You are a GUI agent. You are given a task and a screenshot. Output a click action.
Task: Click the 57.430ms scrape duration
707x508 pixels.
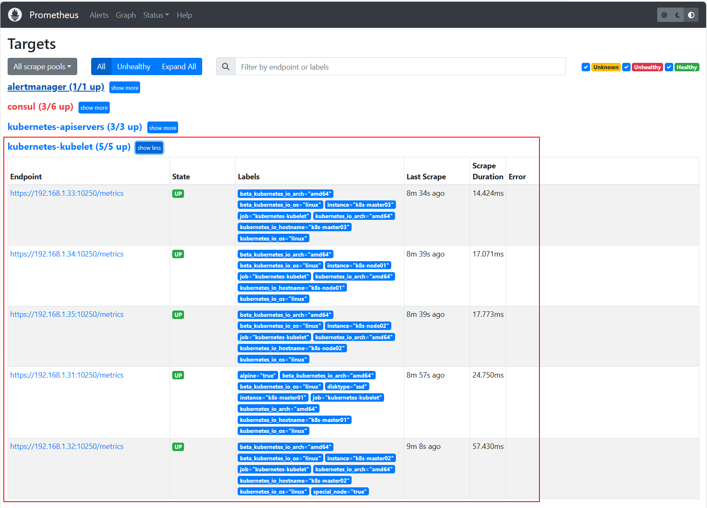pos(488,446)
